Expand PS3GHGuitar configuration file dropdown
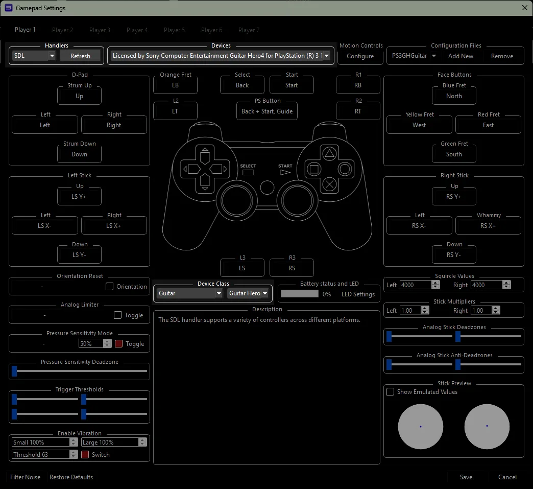Viewport: 533px width, 489px height. pyautogui.click(x=414, y=56)
